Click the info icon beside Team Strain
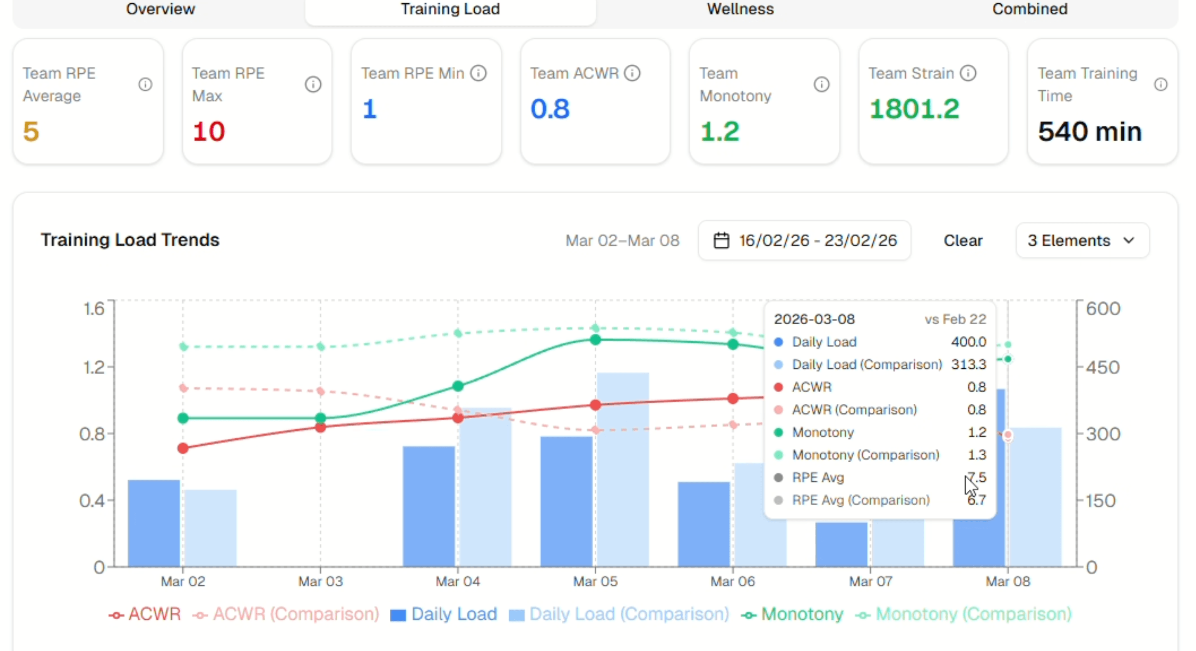The image size is (1196, 651). click(x=969, y=73)
